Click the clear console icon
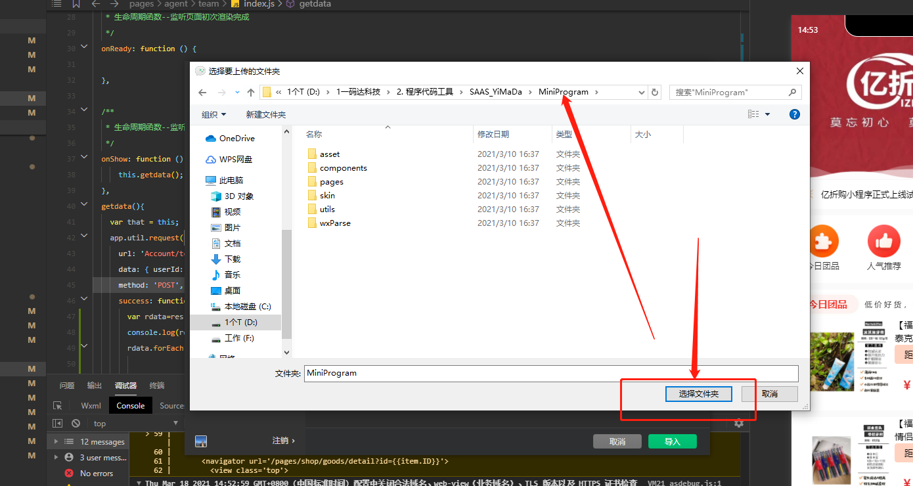The height and width of the screenshot is (486, 913). coord(76,424)
